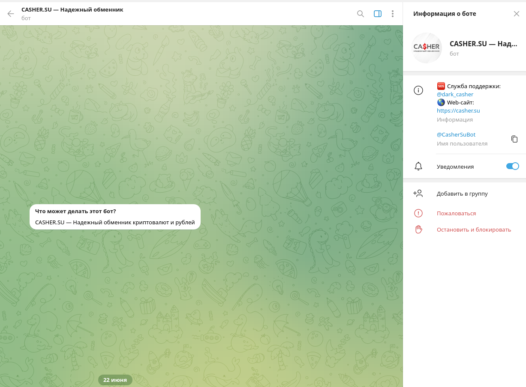Open the @dark_casher support link
Viewport: 526px width, 387px height.
click(x=455, y=94)
